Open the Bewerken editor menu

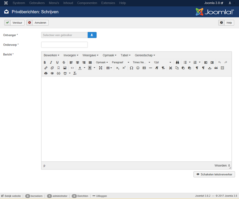tap(51, 55)
